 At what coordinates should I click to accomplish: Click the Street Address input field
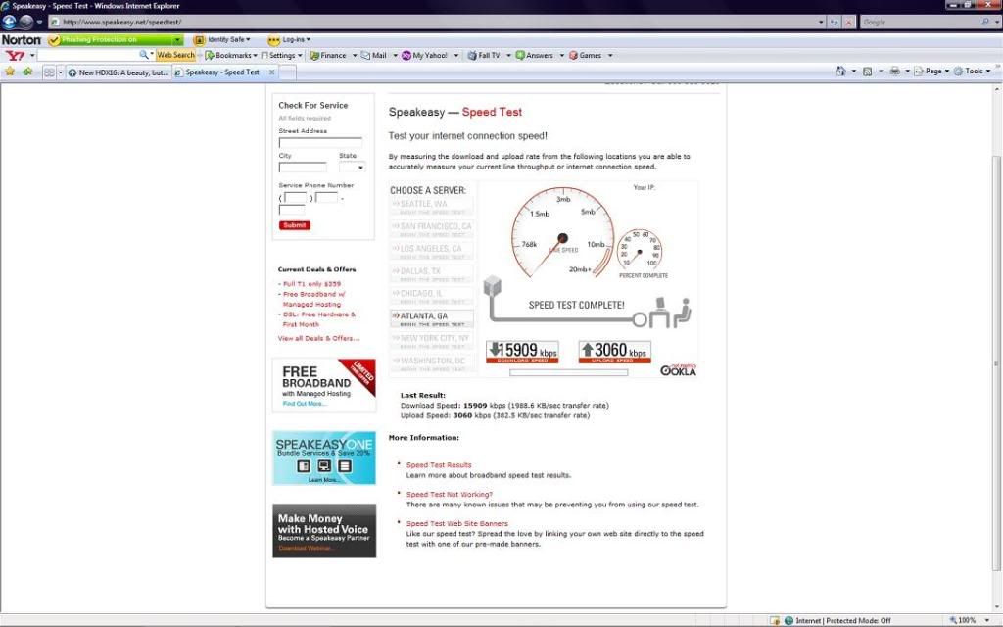320,143
